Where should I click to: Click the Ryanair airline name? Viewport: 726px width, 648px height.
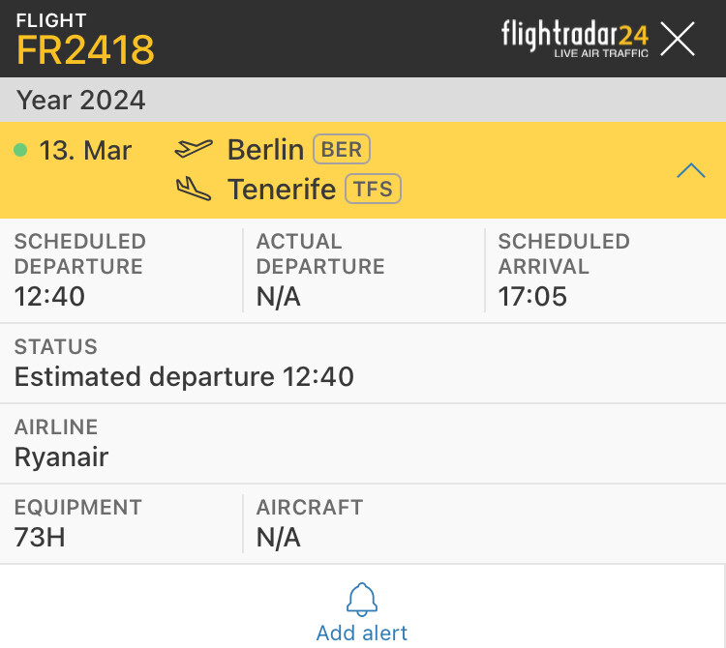point(61,457)
